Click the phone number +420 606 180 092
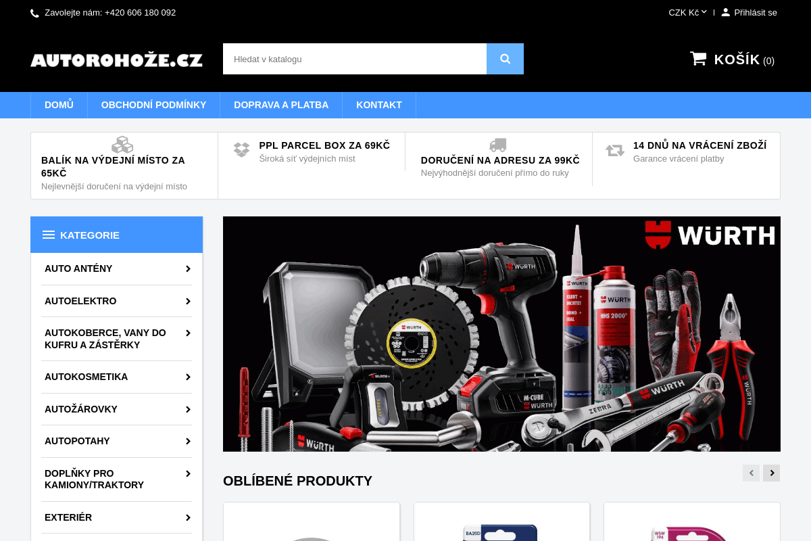Screen dimensions: 811x541 [140, 12]
